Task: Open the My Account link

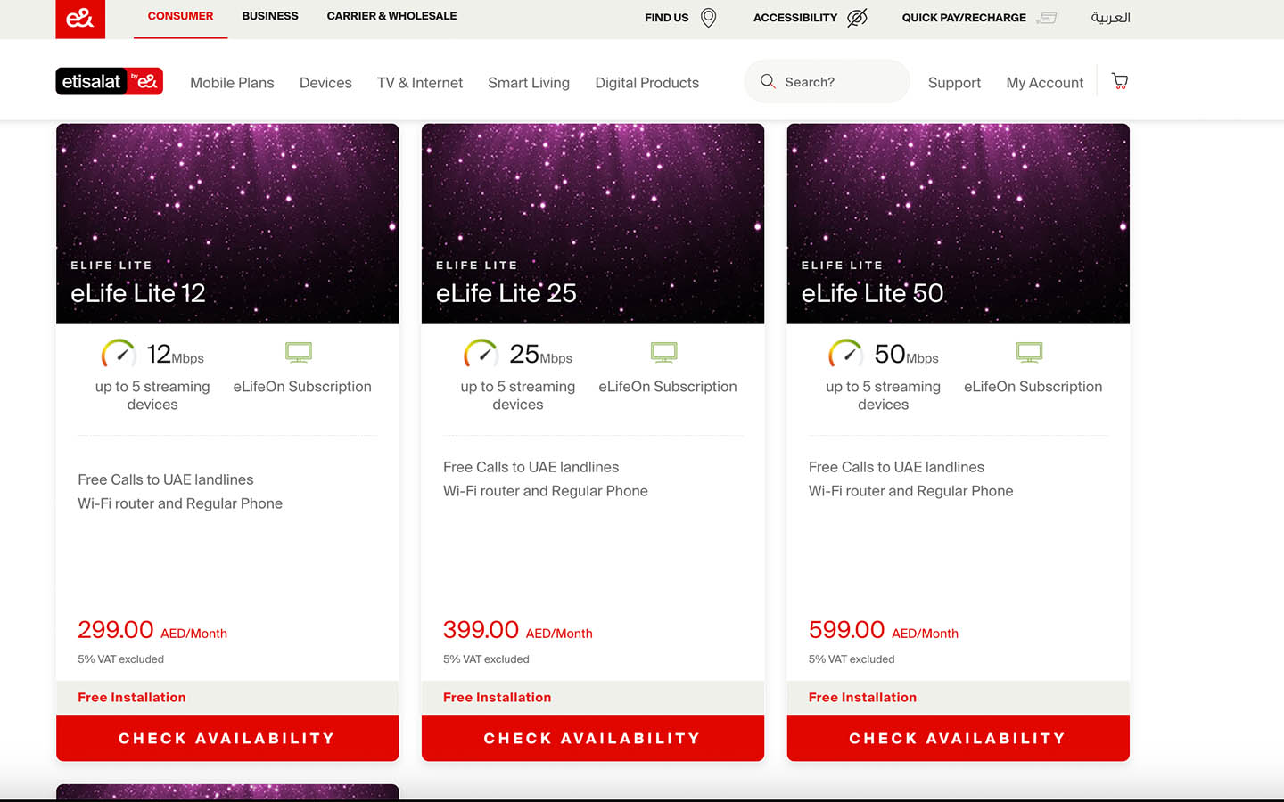Action: pos(1044,82)
